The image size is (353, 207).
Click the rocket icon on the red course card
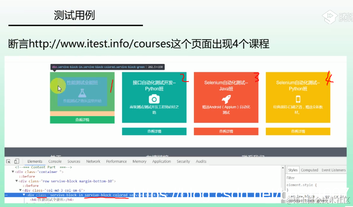pyautogui.click(x=226, y=99)
